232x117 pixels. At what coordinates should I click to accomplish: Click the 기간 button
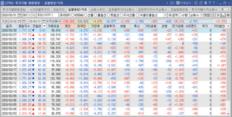point(5,21)
